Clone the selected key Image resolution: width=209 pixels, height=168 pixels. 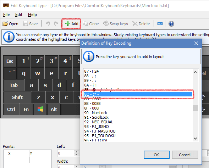click(91, 24)
